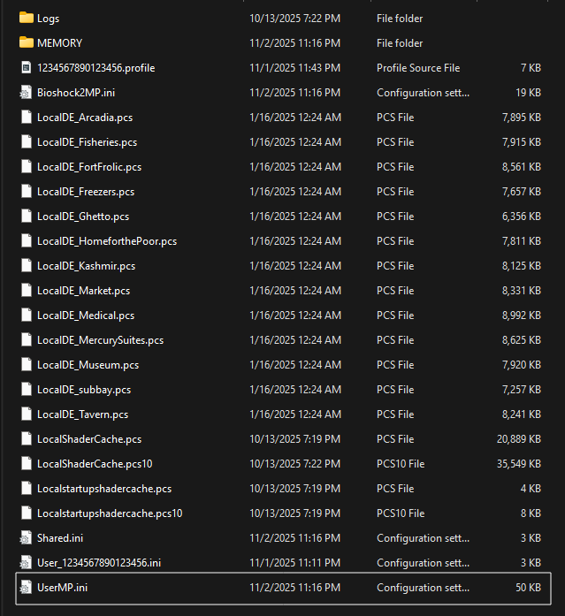Screen dimensions: 565x616
Task: Highlight the LocalDE_Ghetto.pcs file
Action: (x=83, y=216)
